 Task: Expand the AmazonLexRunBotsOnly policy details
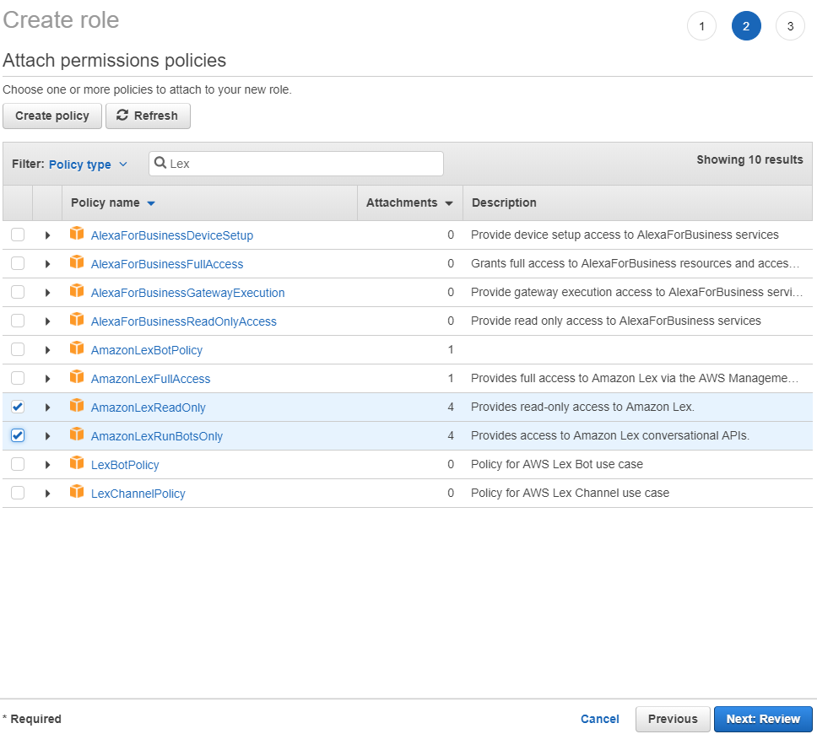pyautogui.click(x=47, y=435)
